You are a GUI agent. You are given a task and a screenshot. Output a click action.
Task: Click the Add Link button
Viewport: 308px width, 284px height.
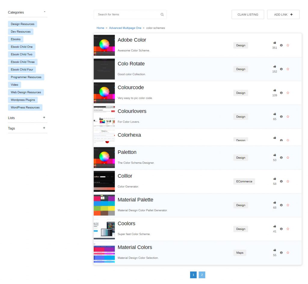click(x=283, y=14)
